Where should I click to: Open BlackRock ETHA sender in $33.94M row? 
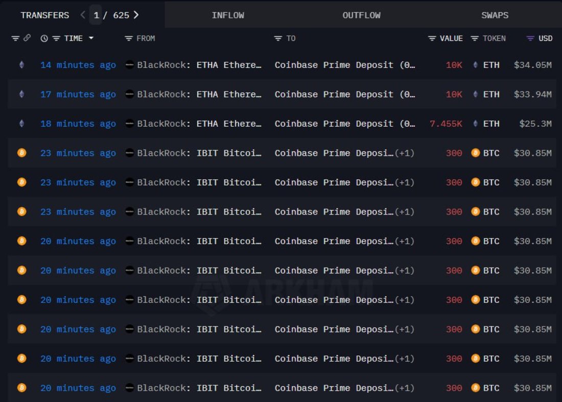click(199, 94)
